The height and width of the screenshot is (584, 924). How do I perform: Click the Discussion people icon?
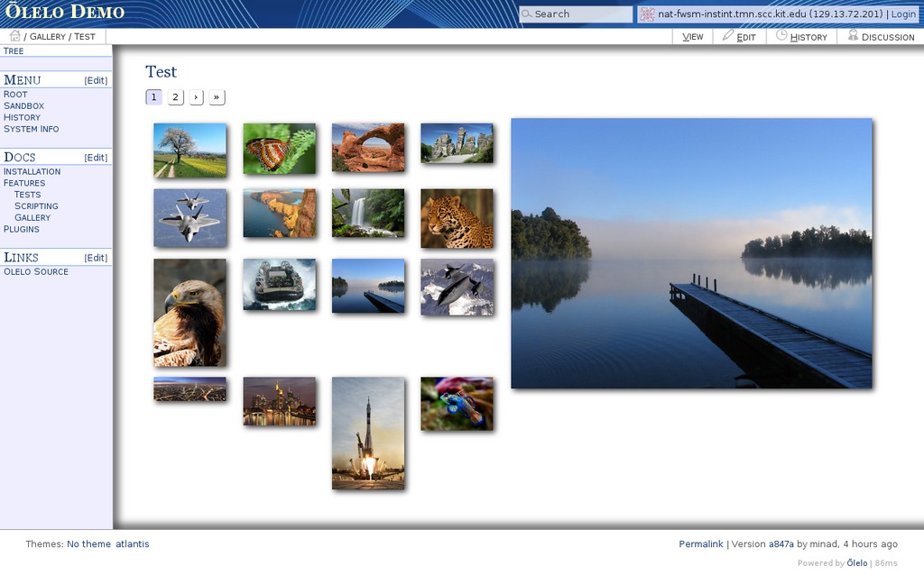pyautogui.click(x=853, y=35)
